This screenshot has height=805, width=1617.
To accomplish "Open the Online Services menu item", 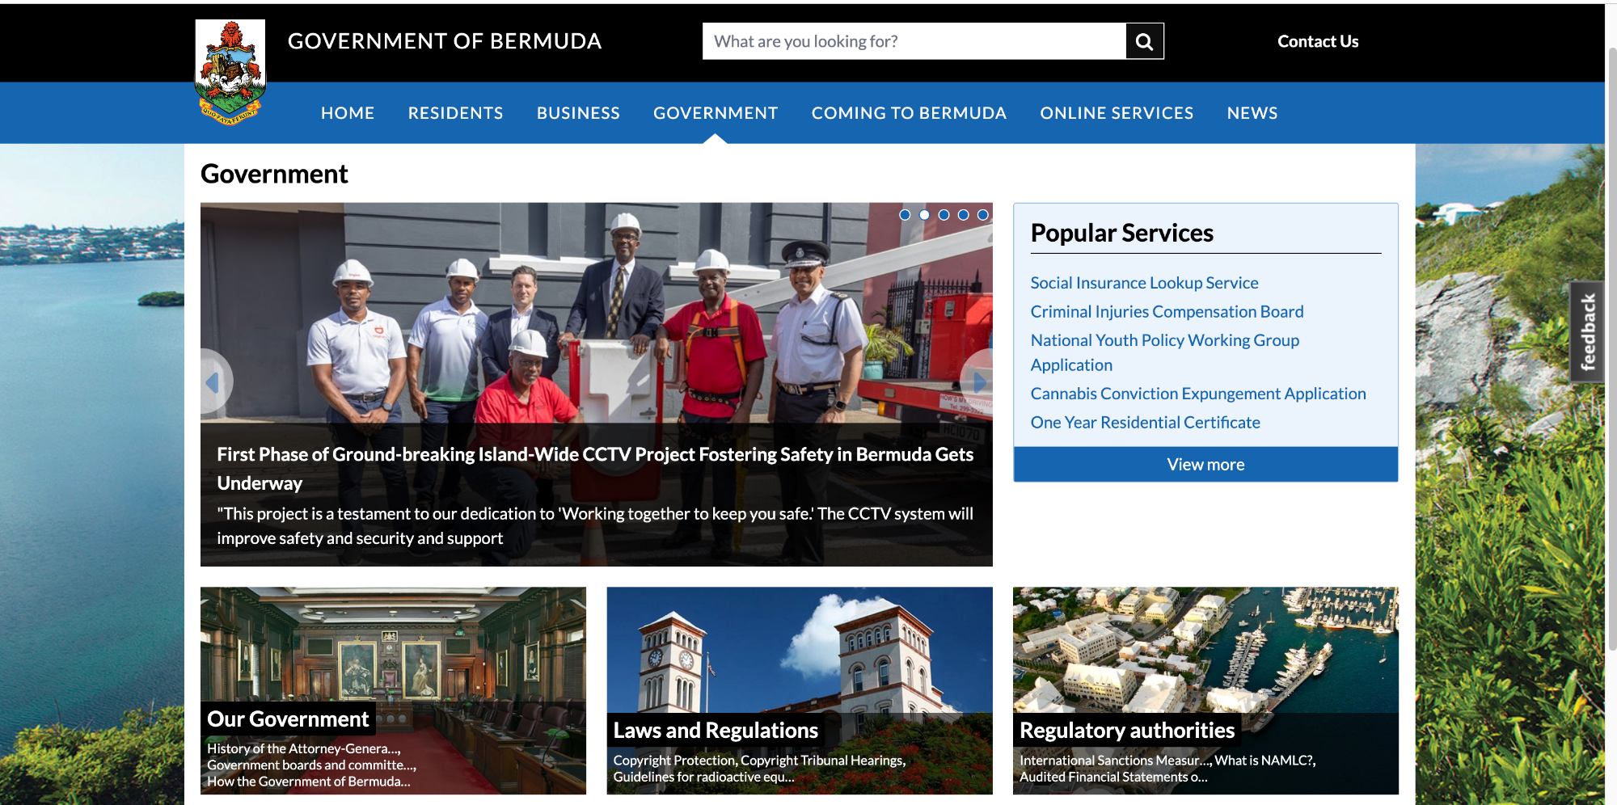I will coord(1117,113).
